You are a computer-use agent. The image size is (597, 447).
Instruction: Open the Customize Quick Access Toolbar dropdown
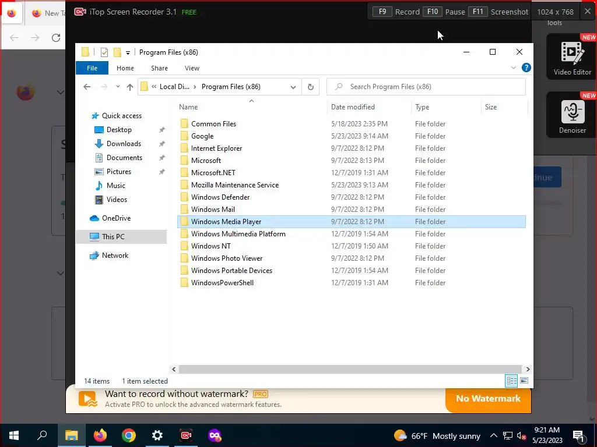point(128,53)
